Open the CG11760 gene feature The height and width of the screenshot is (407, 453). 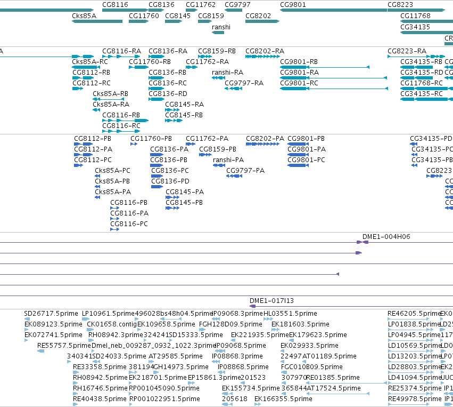[139, 21]
